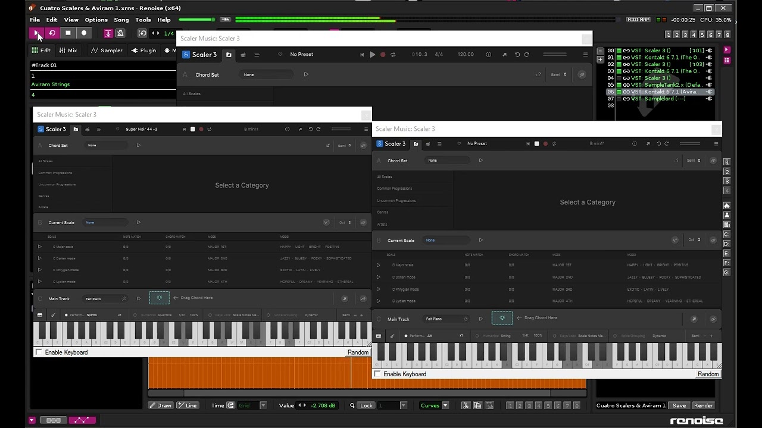Viewport: 762px width, 428px height.
Task: Click favorite heart icon in top Scaler window
Action: click(x=280, y=55)
